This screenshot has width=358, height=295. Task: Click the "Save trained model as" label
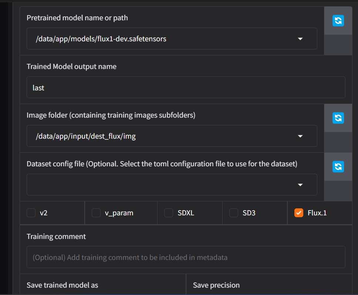pos(62,285)
